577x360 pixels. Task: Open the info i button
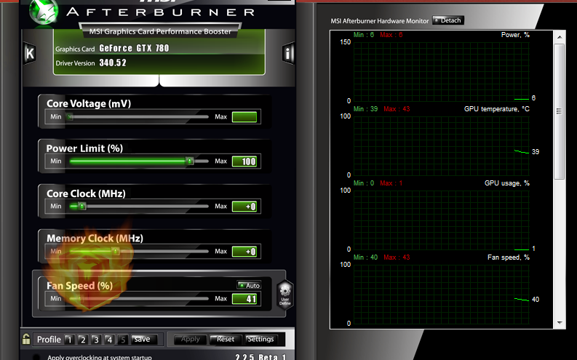coord(288,54)
